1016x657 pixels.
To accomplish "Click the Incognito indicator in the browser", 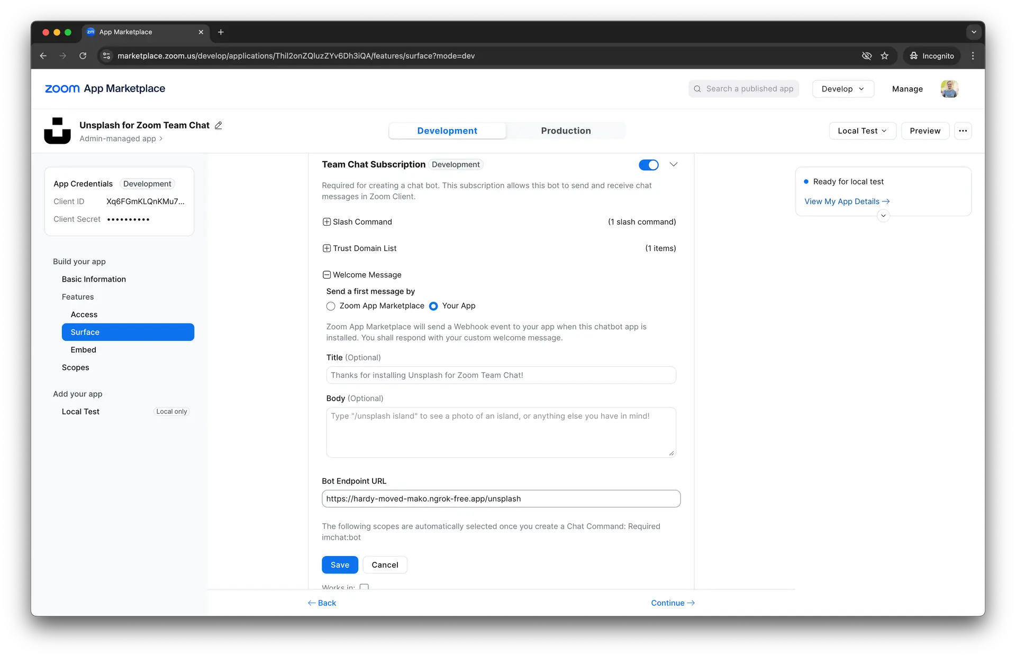I will (931, 55).
